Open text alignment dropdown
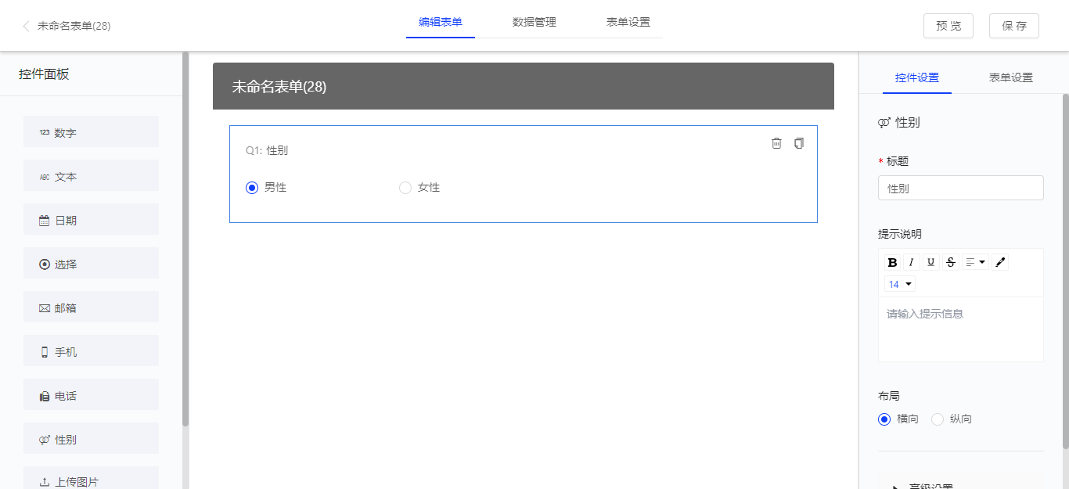This screenshot has height=489, width=1069. click(975, 262)
